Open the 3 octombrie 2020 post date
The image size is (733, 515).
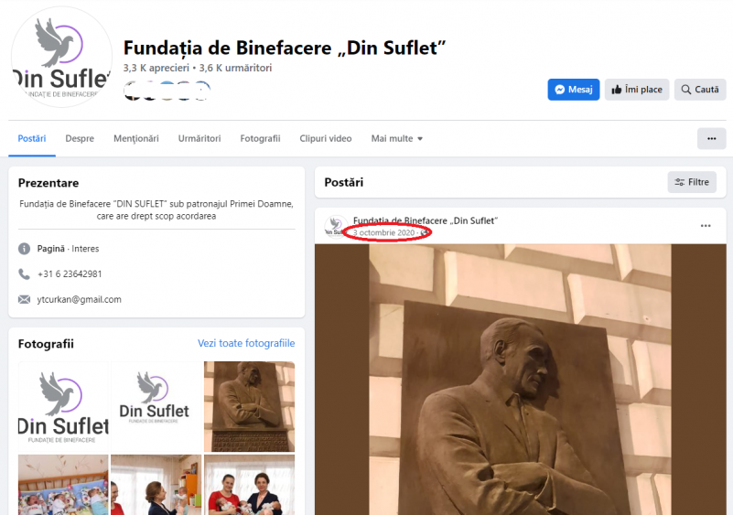pyautogui.click(x=383, y=232)
